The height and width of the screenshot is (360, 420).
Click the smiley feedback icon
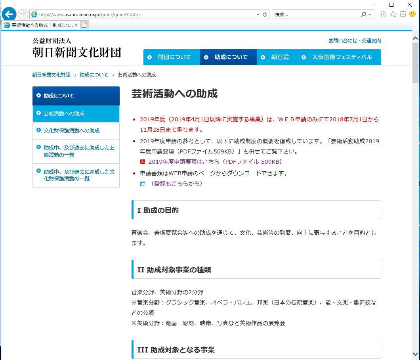[412, 14]
